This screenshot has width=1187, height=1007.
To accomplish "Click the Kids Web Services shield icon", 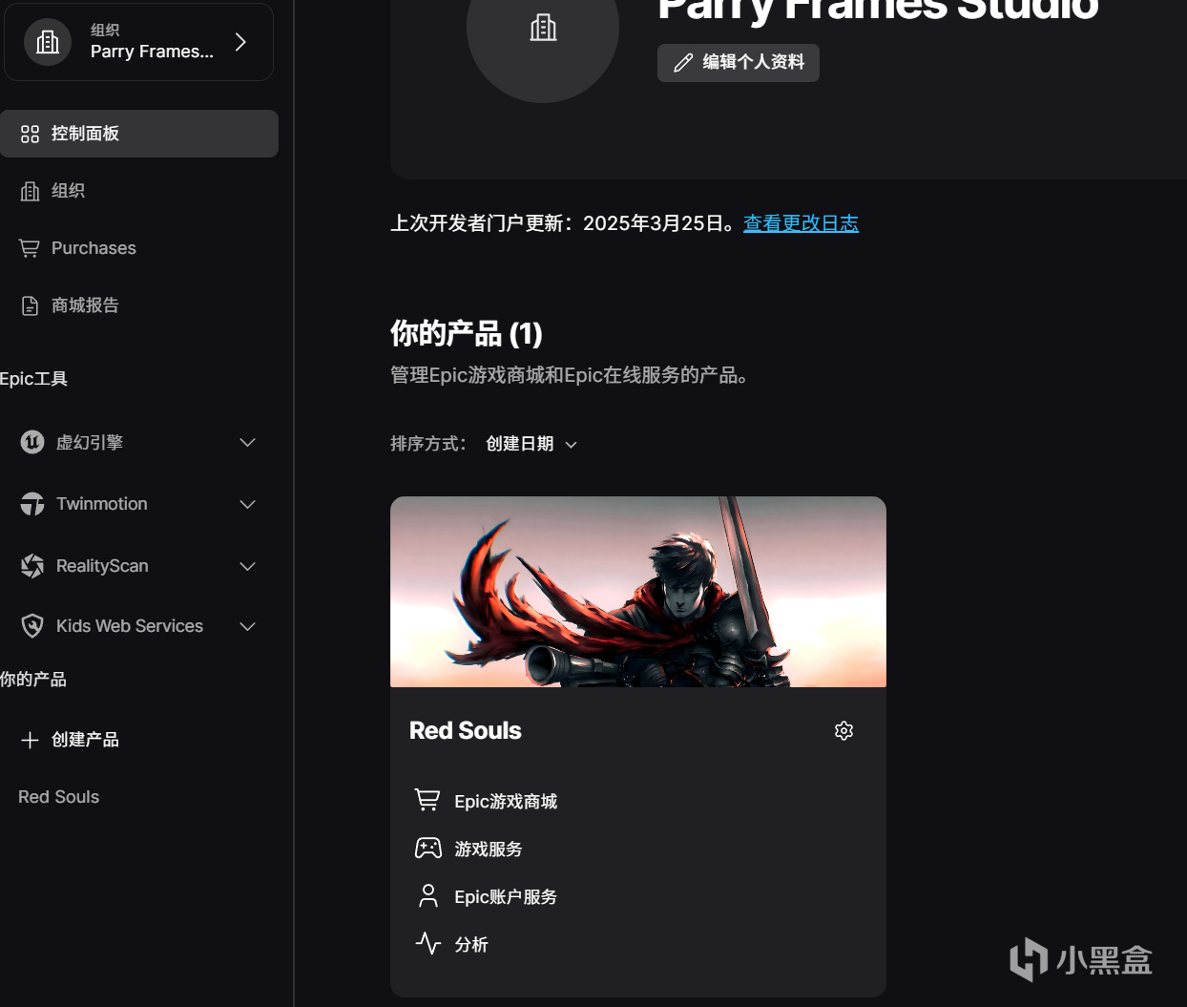I will click(32, 626).
